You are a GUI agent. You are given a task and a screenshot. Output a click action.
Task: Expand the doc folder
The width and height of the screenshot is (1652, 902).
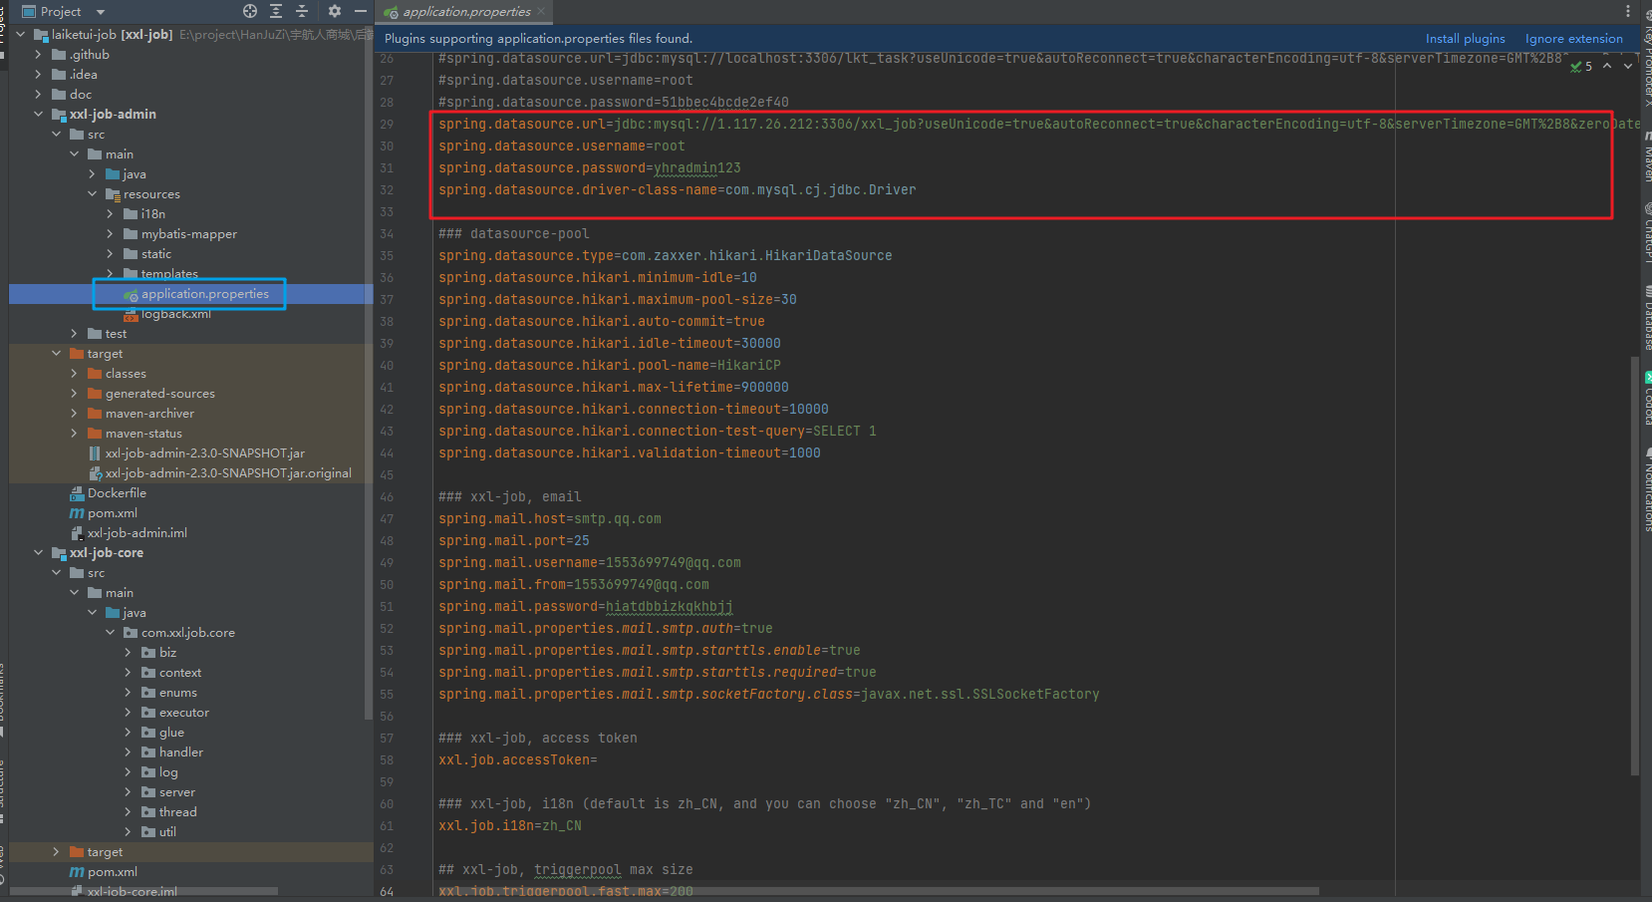pyautogui.click(x=38, y=95)
